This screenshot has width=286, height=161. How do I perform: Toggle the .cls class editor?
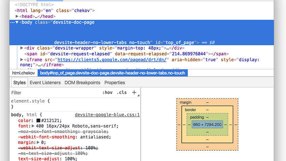point(122,93)
